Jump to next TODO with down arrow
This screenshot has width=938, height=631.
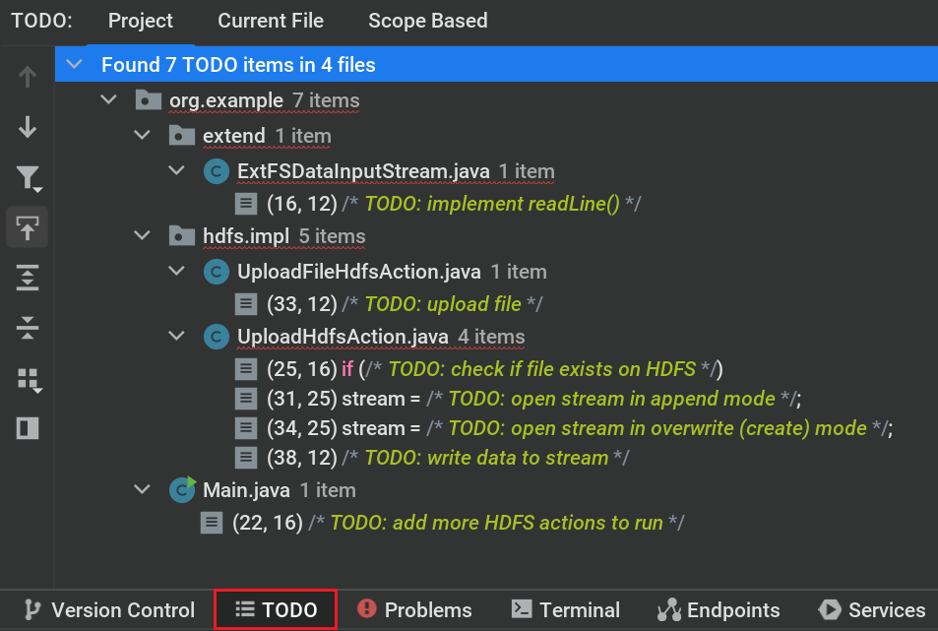pos(28,126)
